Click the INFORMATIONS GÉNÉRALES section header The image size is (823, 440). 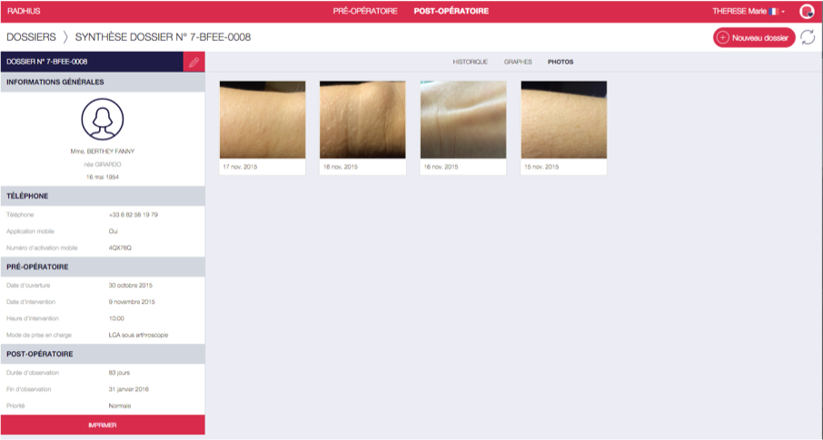[x=103, y=83]
